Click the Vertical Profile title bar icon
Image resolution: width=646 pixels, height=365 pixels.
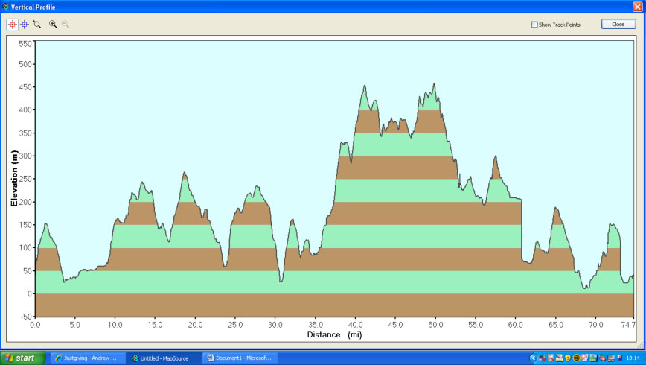coord(6,7)
